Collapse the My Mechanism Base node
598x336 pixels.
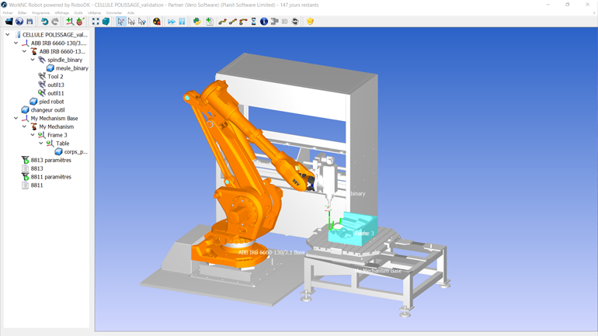pyautogui.click(x=16, y=119)
